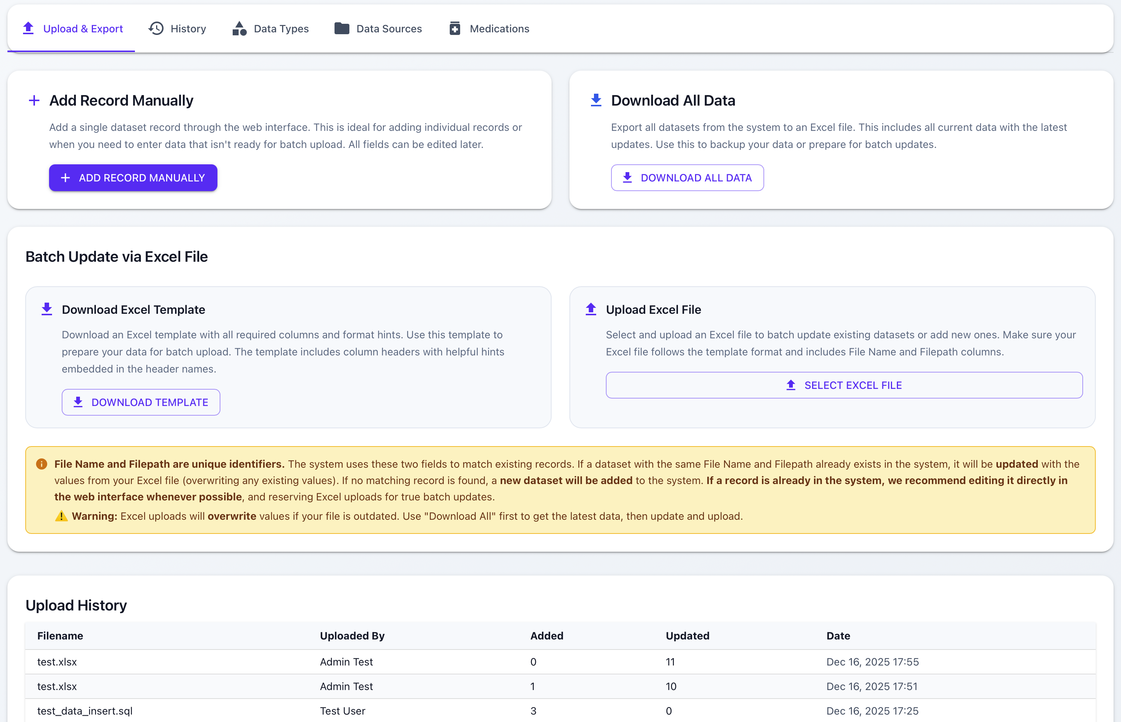The image size is (1121, 722).
Task: Click the Download Template button
Action: click(x=140, y=402)
